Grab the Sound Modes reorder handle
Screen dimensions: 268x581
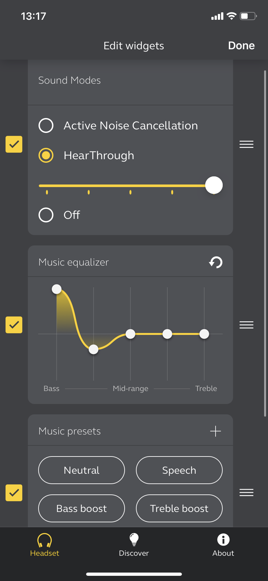246,144
